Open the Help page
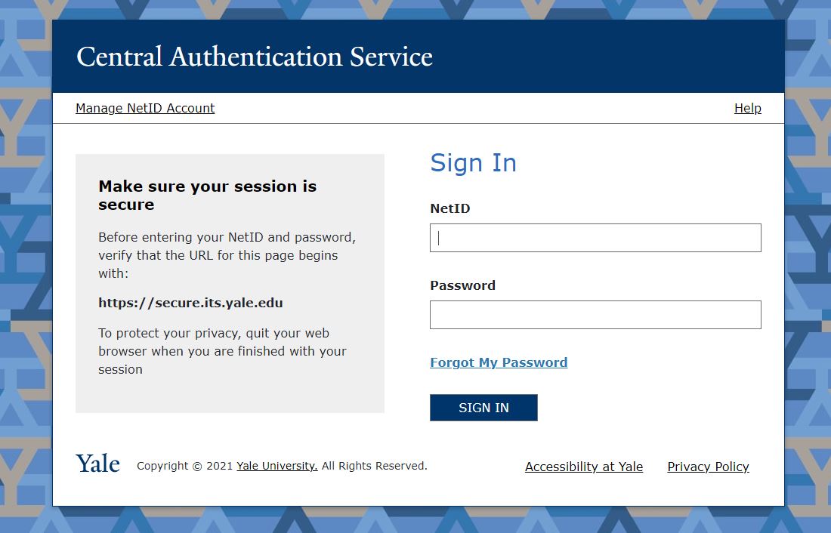The width and height of the screenshot is (831, 533). [x=747, y=108]
